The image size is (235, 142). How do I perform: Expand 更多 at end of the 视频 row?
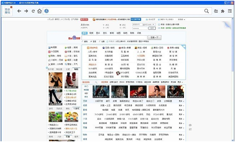pyautogui.click(x=181, y=106)
